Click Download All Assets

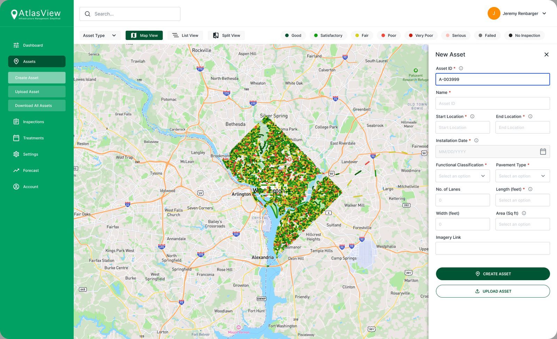point(37,106)
